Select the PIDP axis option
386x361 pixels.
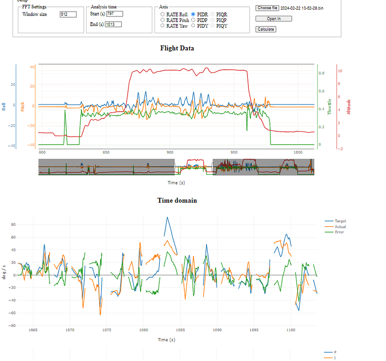(x=193, y=20)
